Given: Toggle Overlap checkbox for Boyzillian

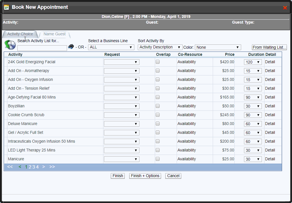Looking at the screenshot, I should 158,106.
